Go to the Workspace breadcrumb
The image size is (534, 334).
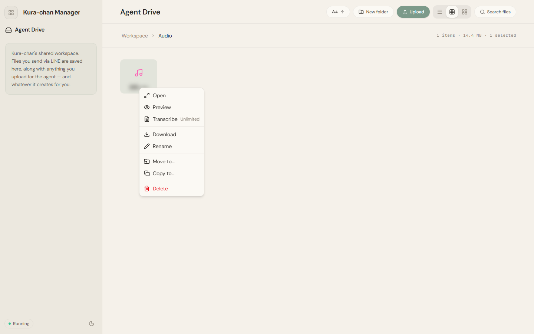(135, 36)
